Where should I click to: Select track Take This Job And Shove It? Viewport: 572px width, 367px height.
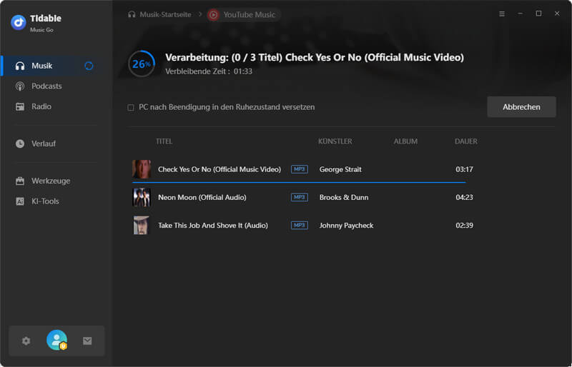point(213,225)
